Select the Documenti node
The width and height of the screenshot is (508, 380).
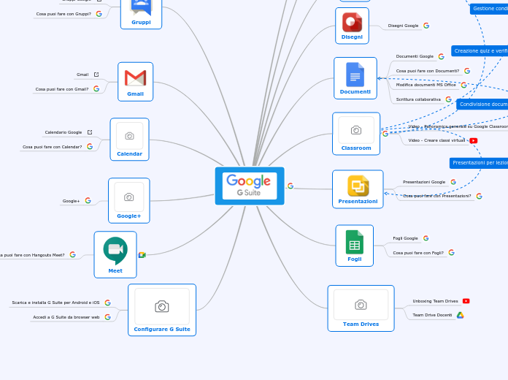pyautogui.click(x=355, y=78)
